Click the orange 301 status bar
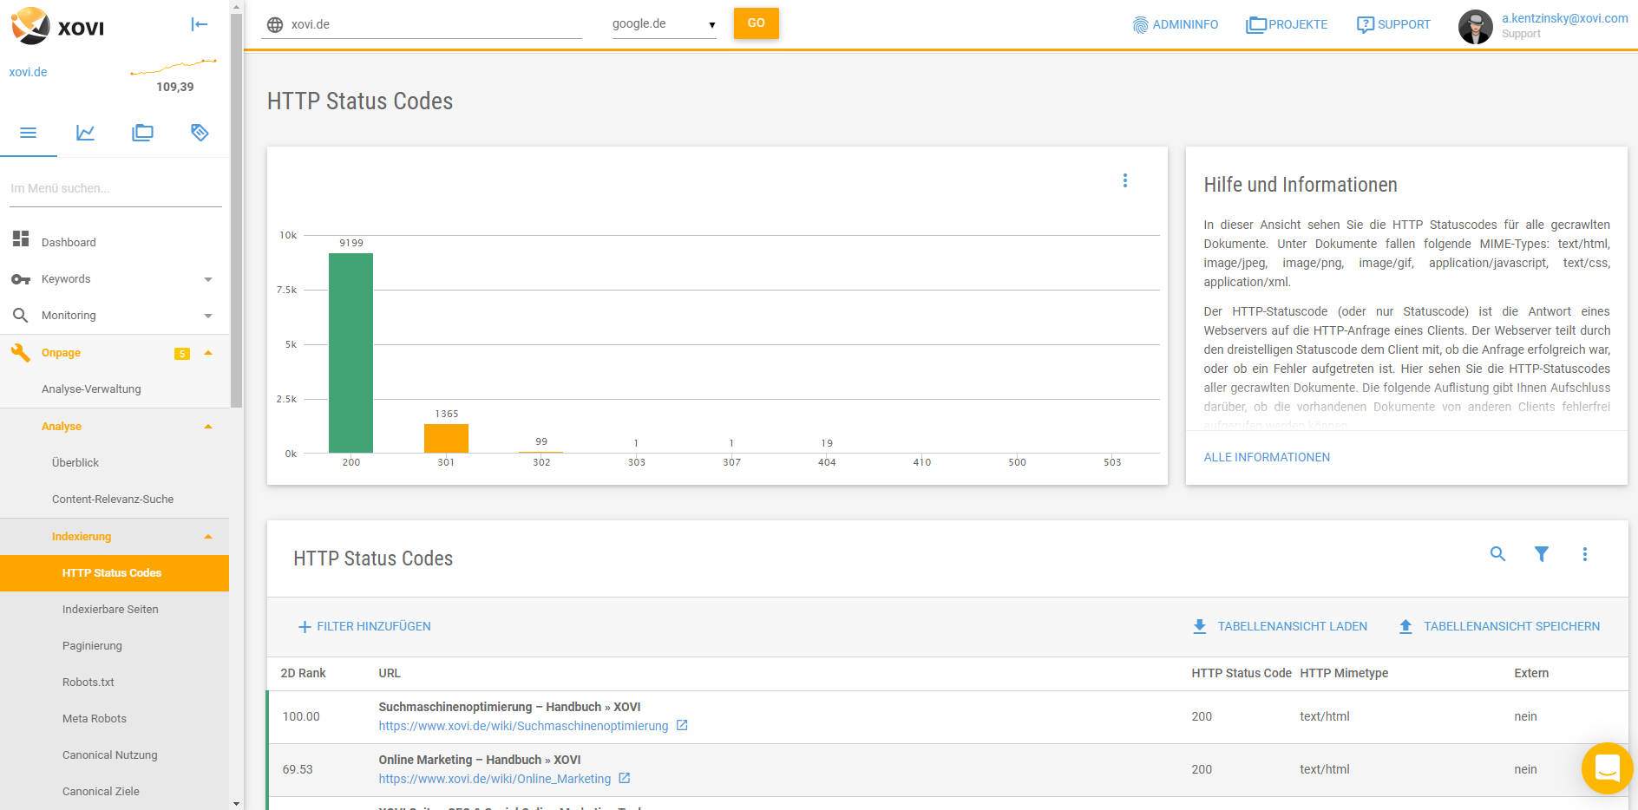This screenshot has width=1638, height=810. (446, 438)
